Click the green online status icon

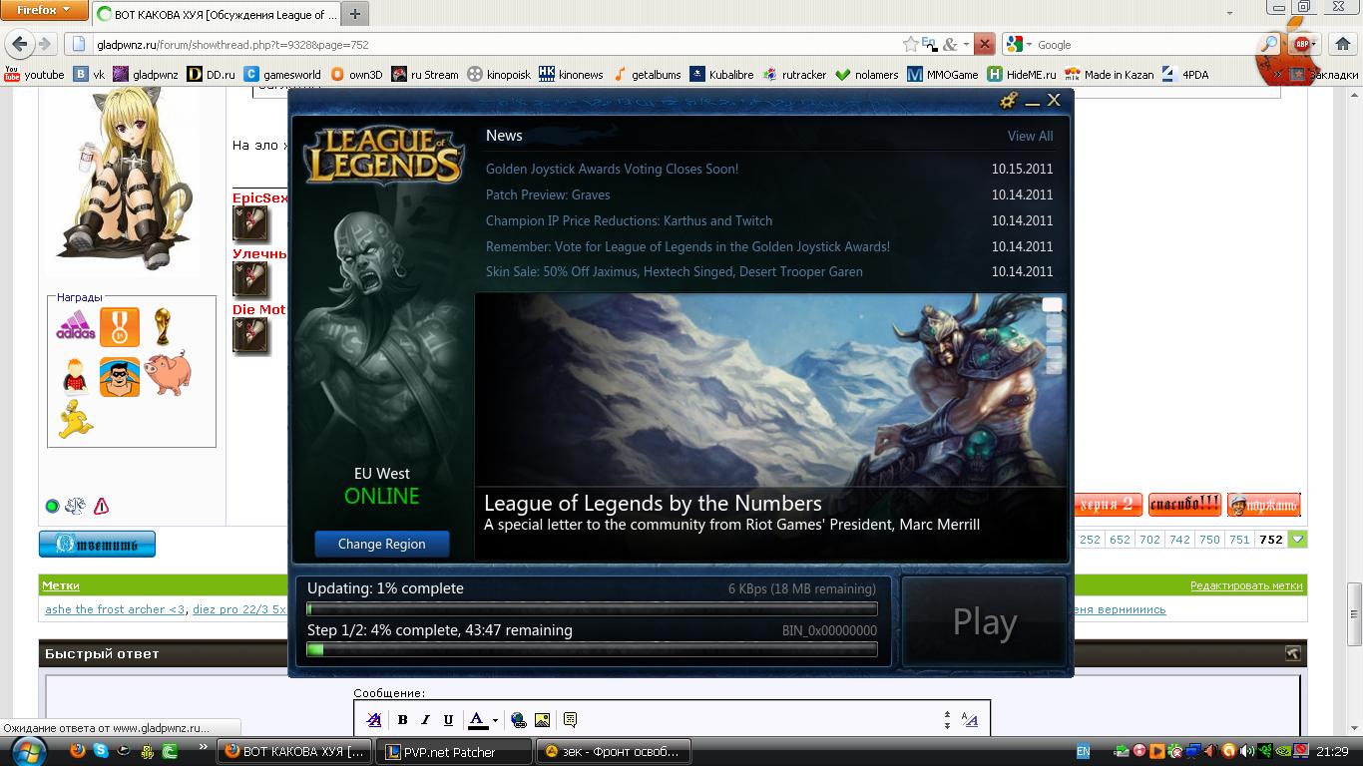[52, 507]
